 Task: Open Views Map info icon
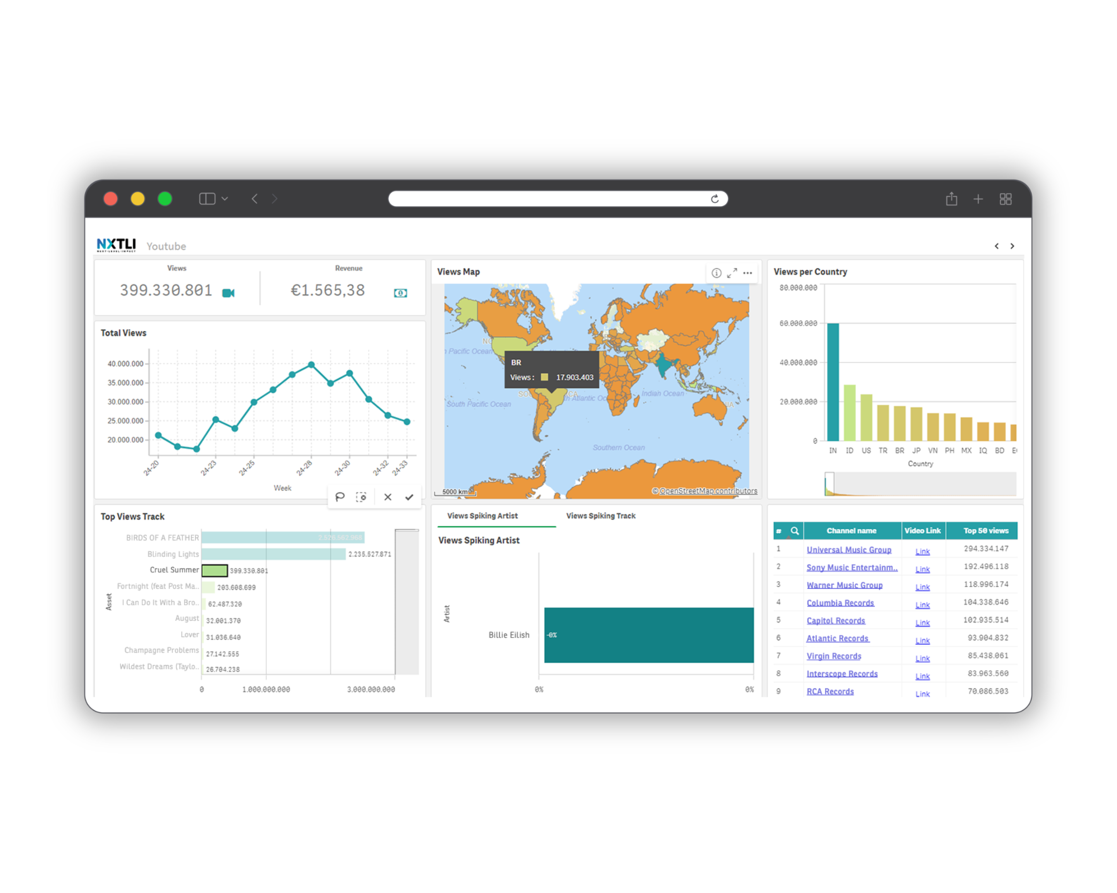tap(717, 273)
